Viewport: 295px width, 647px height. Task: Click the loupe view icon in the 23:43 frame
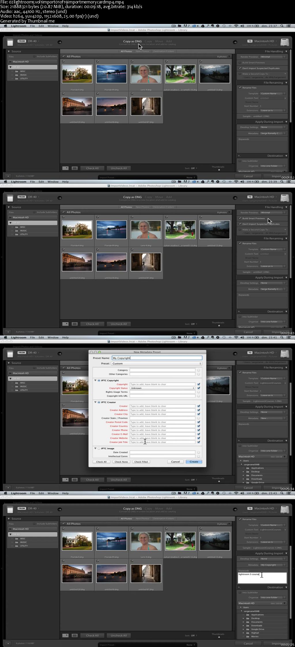(x=75, y=635)
